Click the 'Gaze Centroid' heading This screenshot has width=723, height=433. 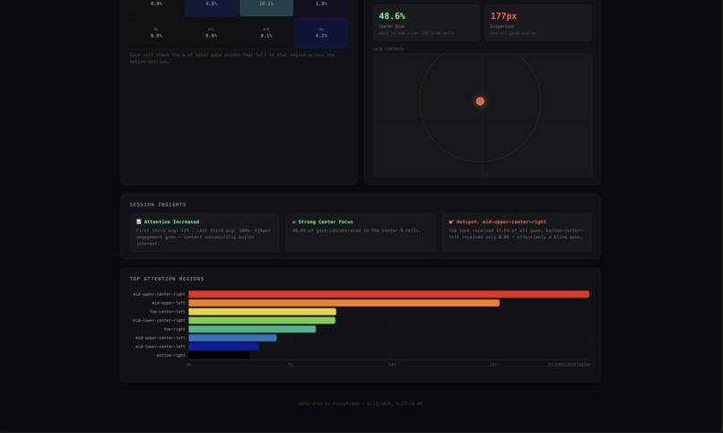pyautogui.click(x=388, y=48)
